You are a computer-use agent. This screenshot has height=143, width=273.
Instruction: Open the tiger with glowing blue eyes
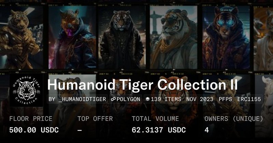click(226, 38)
